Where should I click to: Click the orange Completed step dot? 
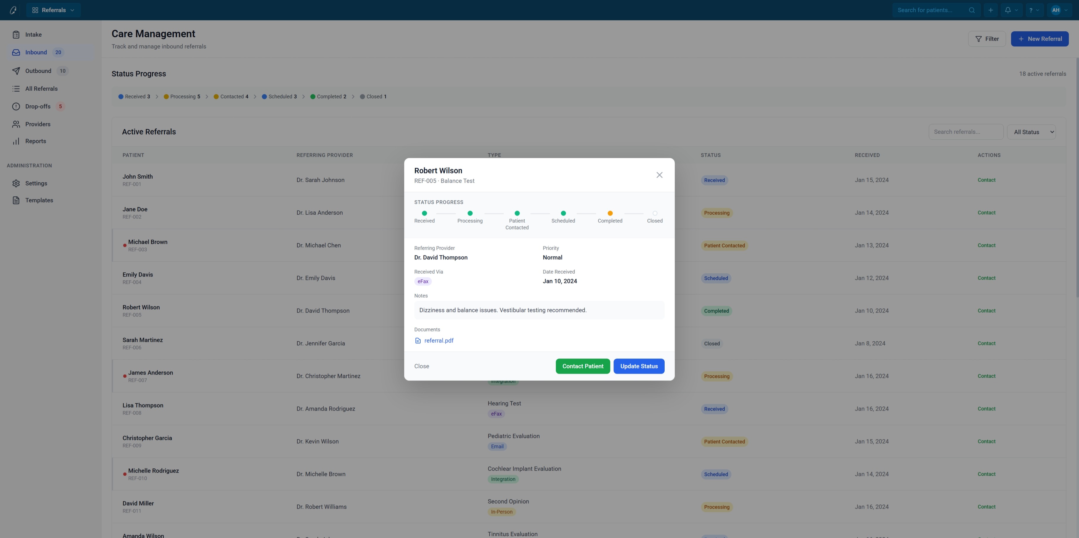[x=610, y=213]
